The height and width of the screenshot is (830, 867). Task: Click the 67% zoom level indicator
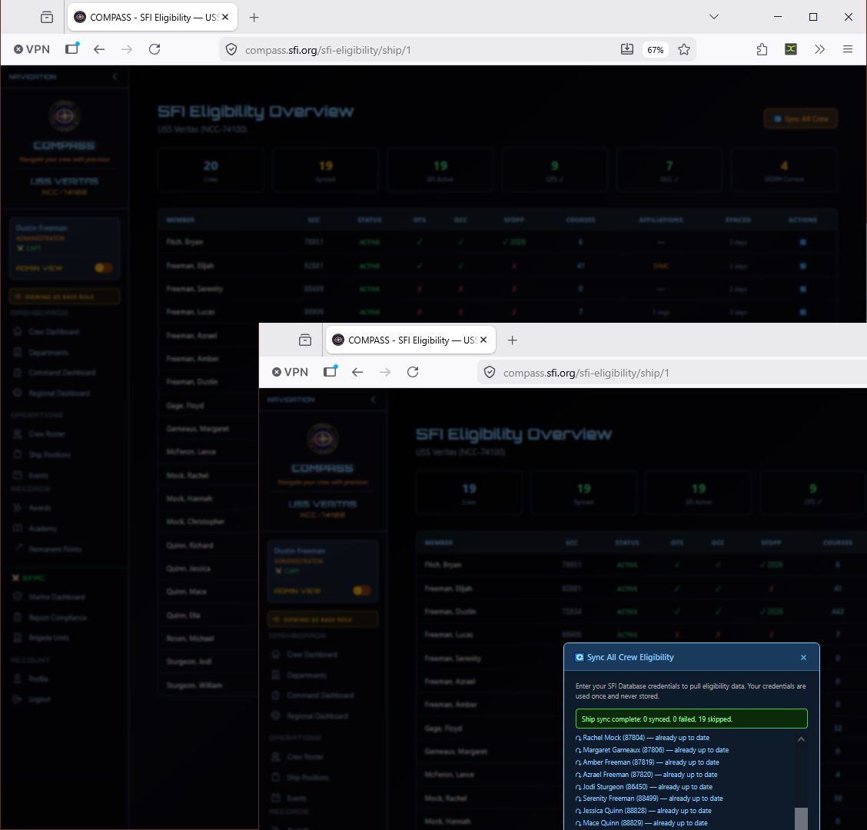coord(655,50)
